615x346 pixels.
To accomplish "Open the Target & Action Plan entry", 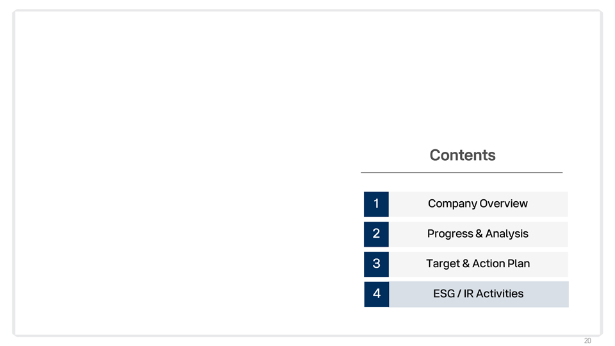I will coord(478,263).
